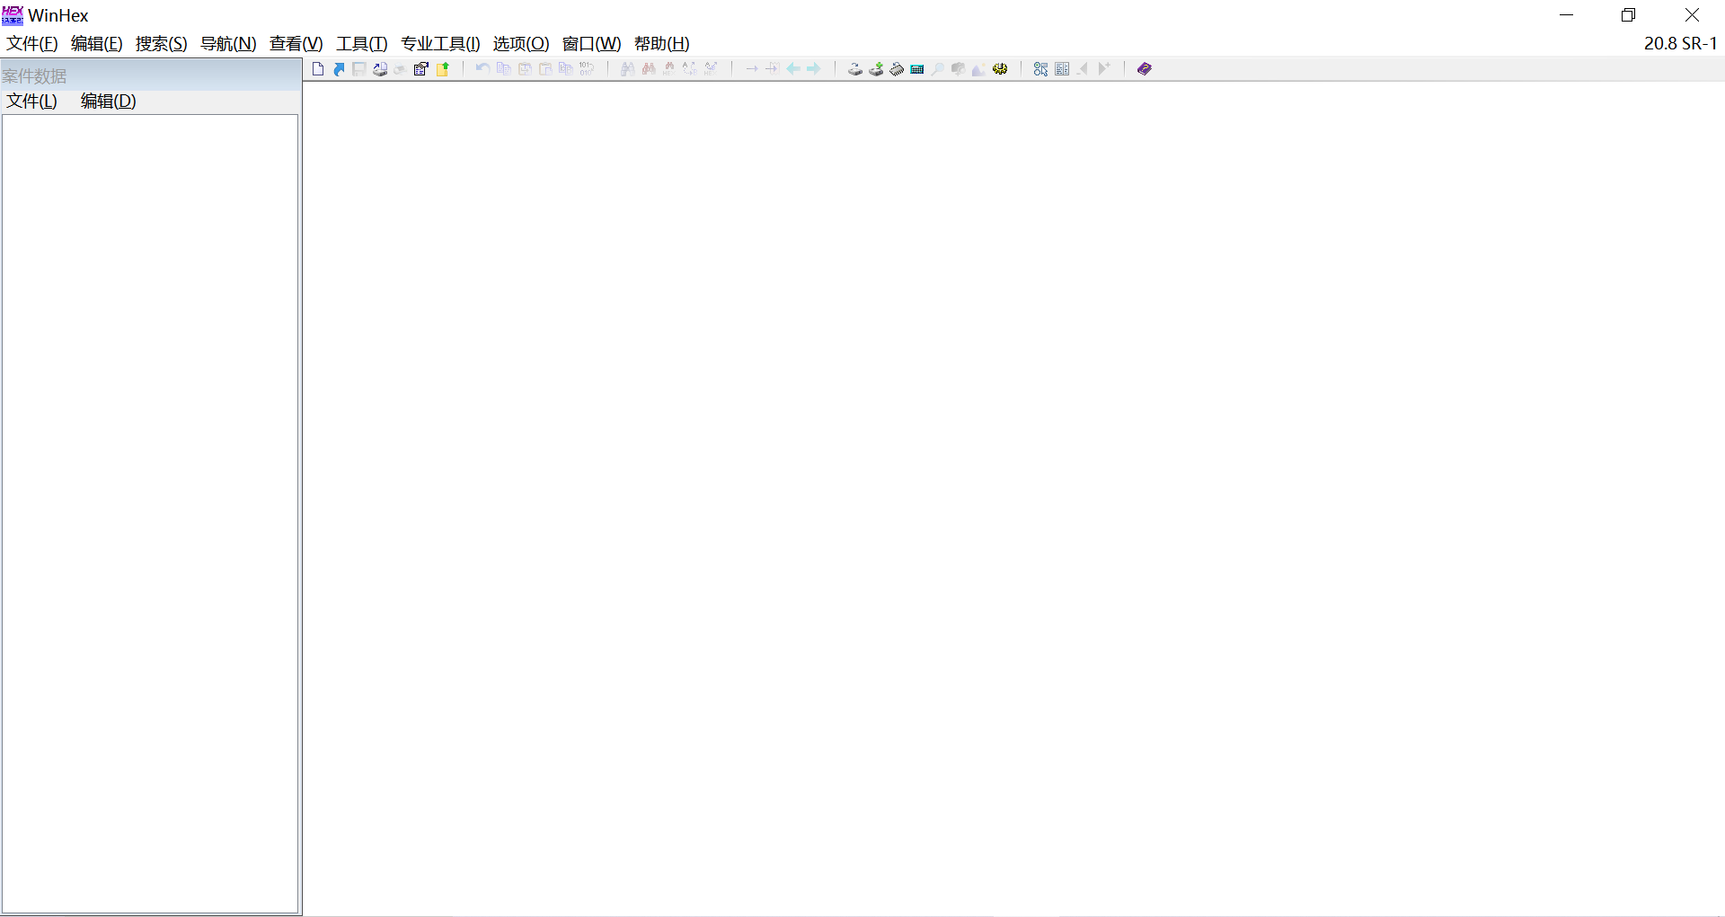Click the Forward navigation arrow in the toolbar
The image size is (1725, 917).
pyautogui.click(x=814, y=69)
